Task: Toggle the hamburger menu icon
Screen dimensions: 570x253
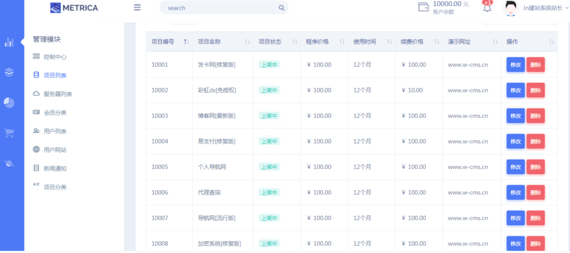Action: click(137, 8)
